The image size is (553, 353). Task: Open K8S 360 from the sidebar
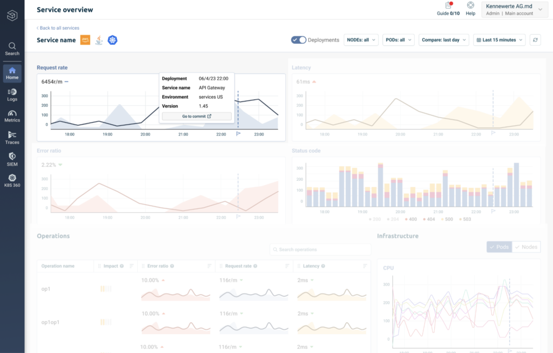coord(12,181)
